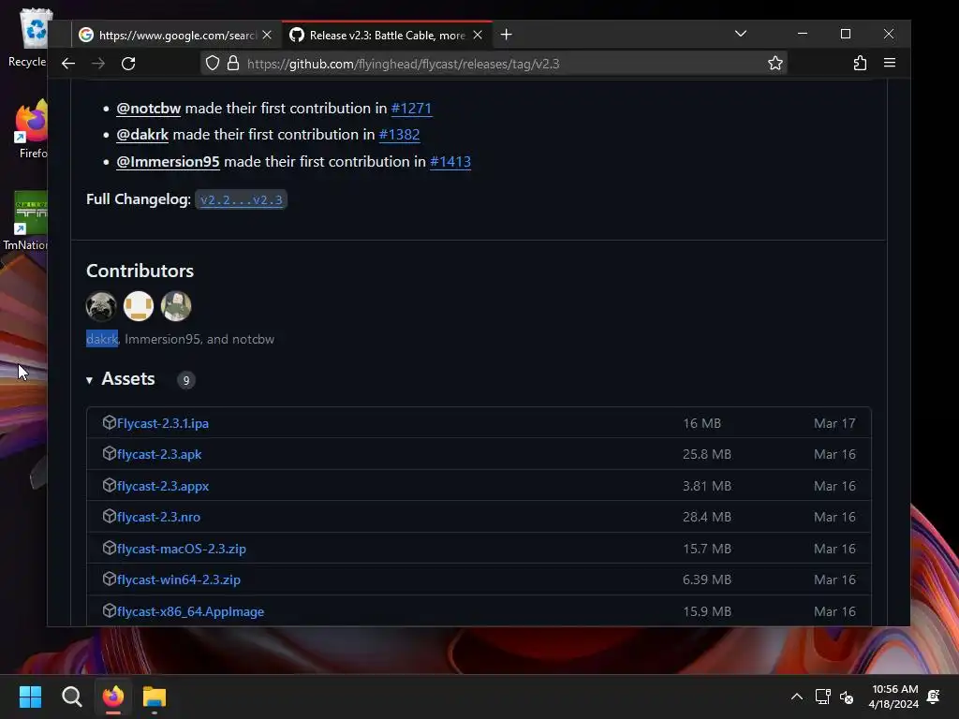Click package icon beside flycast-2.3.appx
Screen dimensions: 959x719
pos(110,486)
